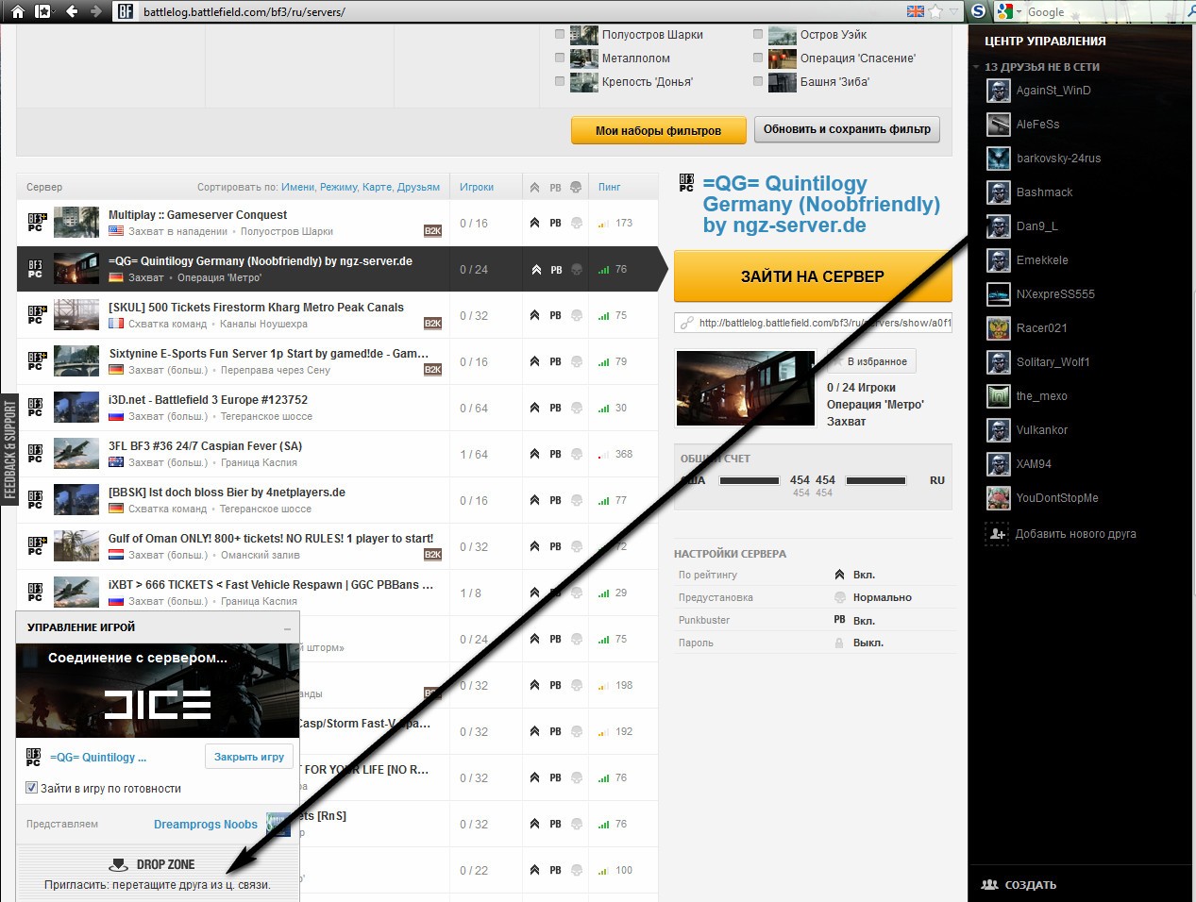Select i3D.net Battlefield 3 Europe #123752
Viewport: 1196px width, 902px height.
337,408
